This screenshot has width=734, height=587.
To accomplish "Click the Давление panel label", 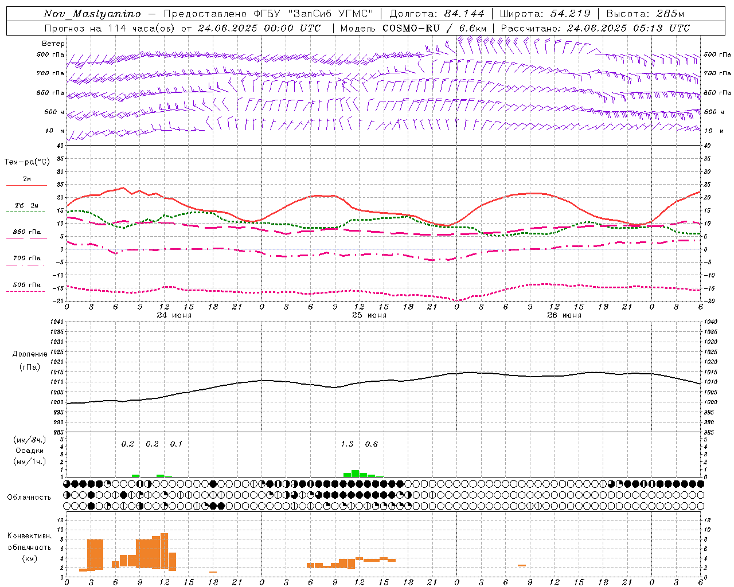I will click(x=30, y=354).
